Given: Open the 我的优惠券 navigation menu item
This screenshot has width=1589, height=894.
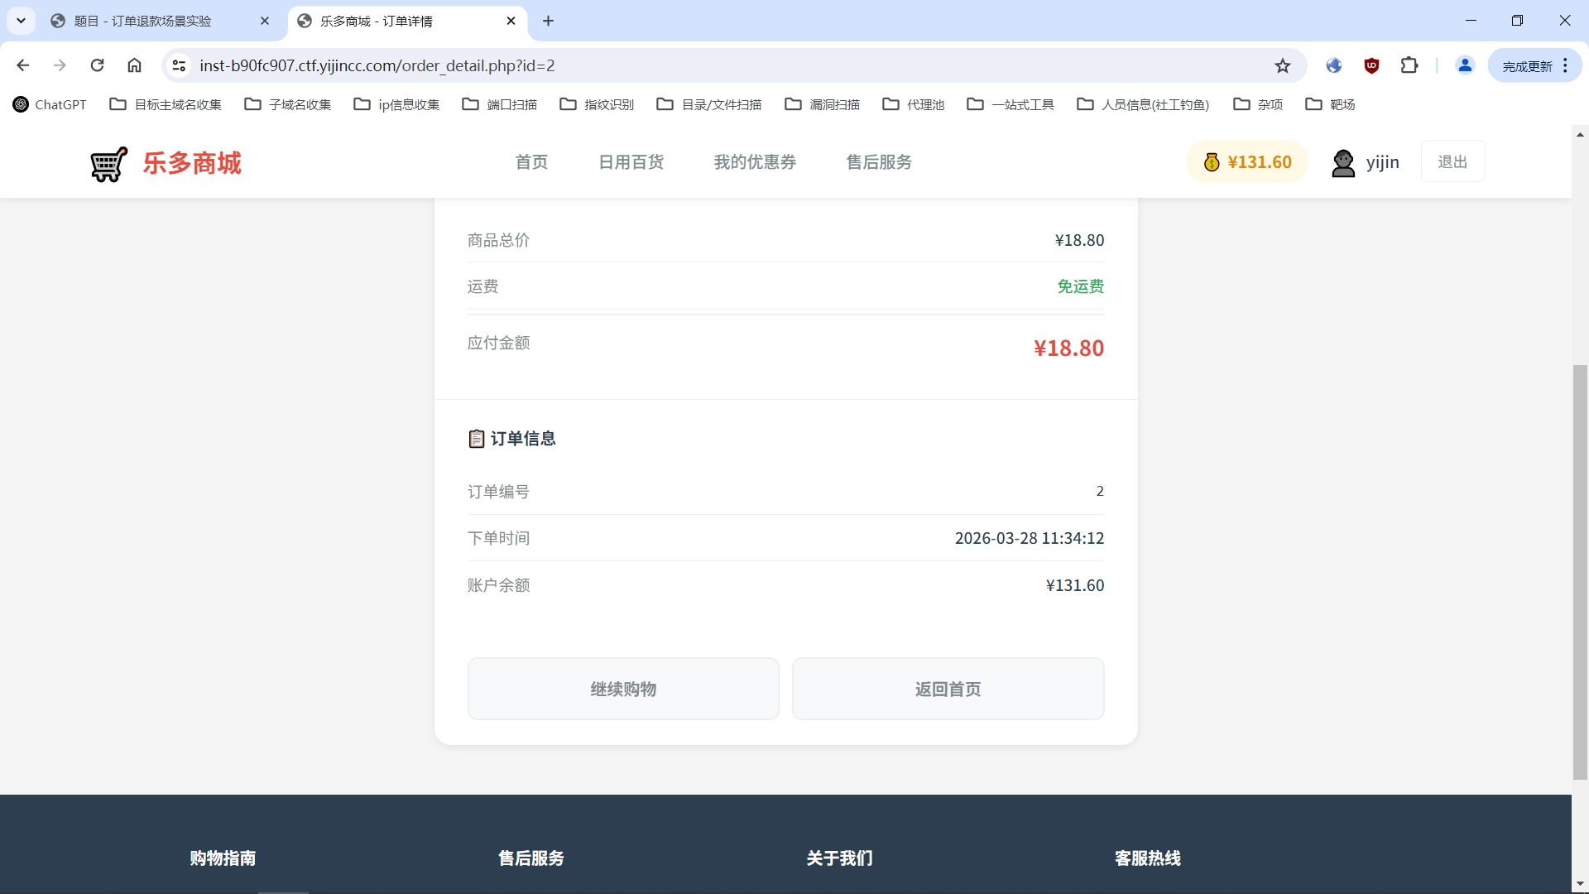Looking at the screenshot, I should click(x=755, y=162).
